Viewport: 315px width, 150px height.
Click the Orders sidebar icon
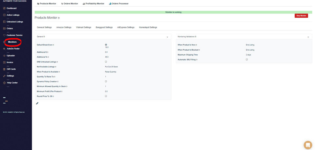(4, 28)
